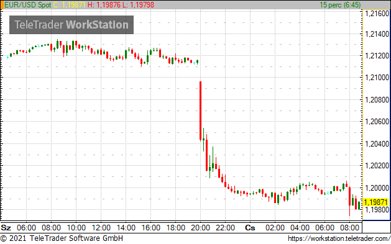
Task: Click the TeleTrader WorkStation watermark logo
Action: [x=71, y=25]
